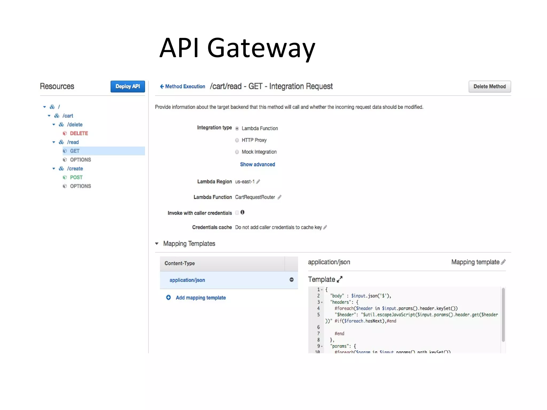Click the template editor vertical scrollbar

pos(503,315)
